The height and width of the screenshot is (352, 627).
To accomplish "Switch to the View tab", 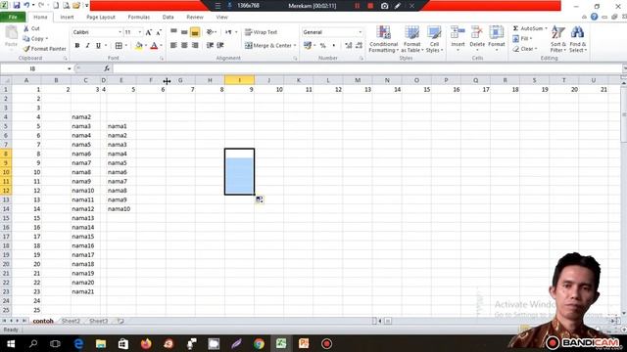I will click(221, 18).
